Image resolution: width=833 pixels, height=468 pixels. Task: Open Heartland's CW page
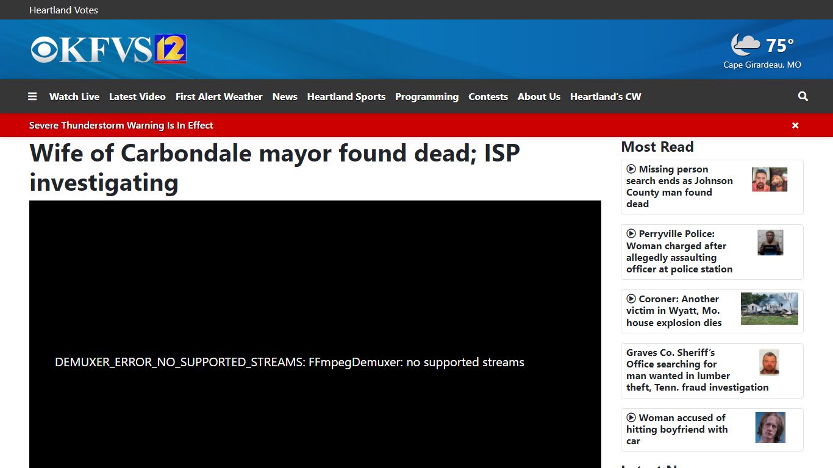click(606, 96)
